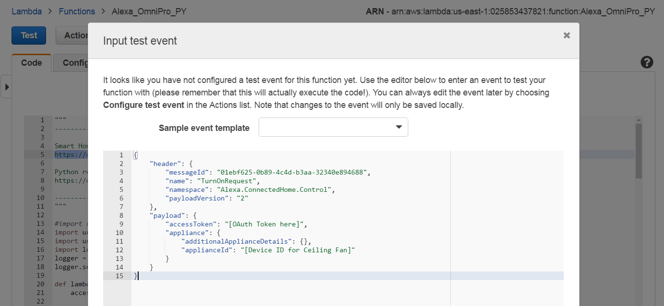
Task: Click the blue Test button
Action: pyautogui.click(x=28, y=35)
